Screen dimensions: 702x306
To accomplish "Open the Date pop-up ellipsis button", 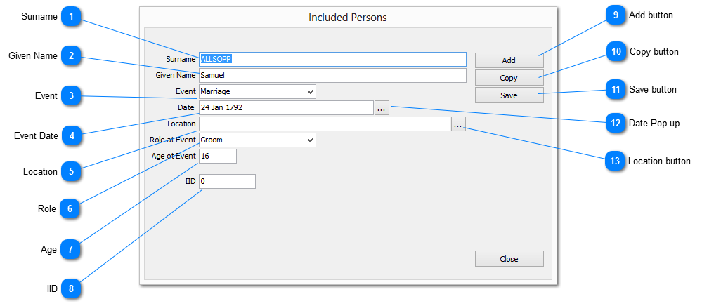I will click(381, 108).
